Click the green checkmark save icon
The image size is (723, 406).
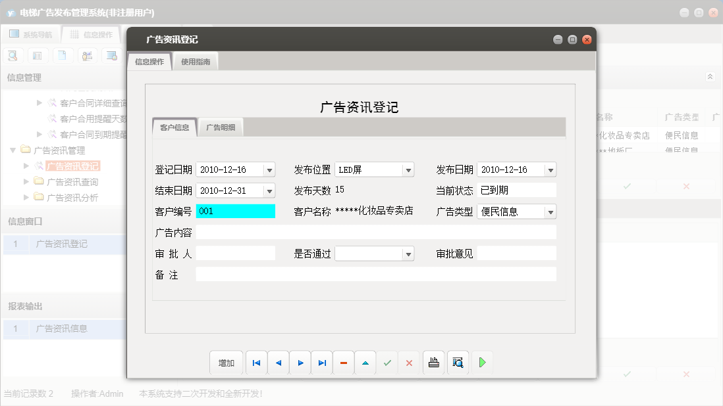point(387,362)
